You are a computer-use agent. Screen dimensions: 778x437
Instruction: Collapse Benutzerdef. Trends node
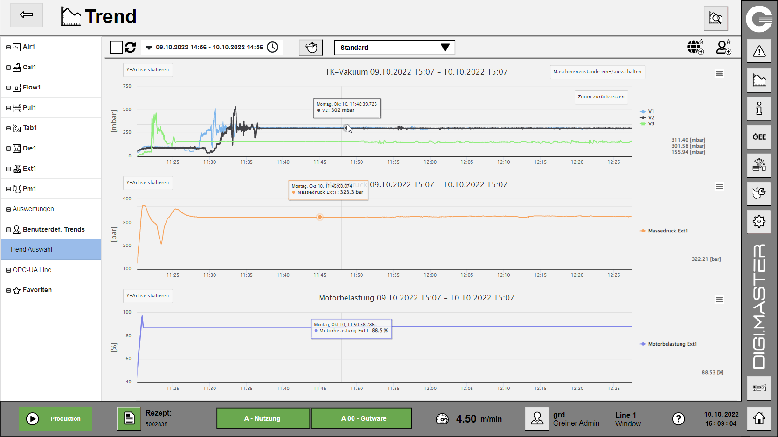tap(8, 230)
